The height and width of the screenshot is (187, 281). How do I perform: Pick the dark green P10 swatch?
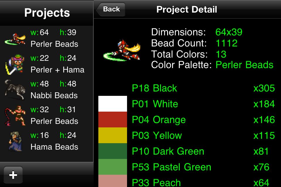[112, 151]
